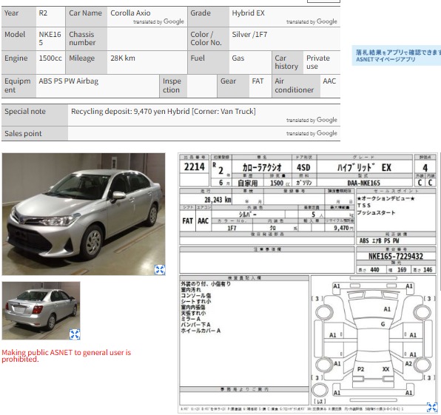Click enlarge icon on rear car photo

pyautogui.click(x=75, y=334)
